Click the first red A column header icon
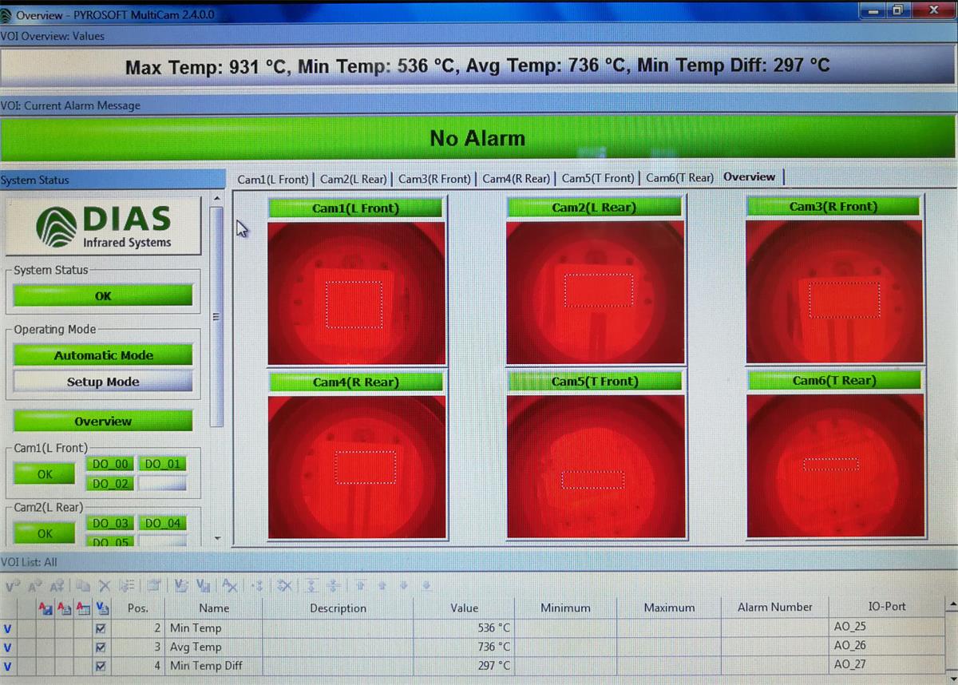 pyautogui.click(x=46, y=608)
